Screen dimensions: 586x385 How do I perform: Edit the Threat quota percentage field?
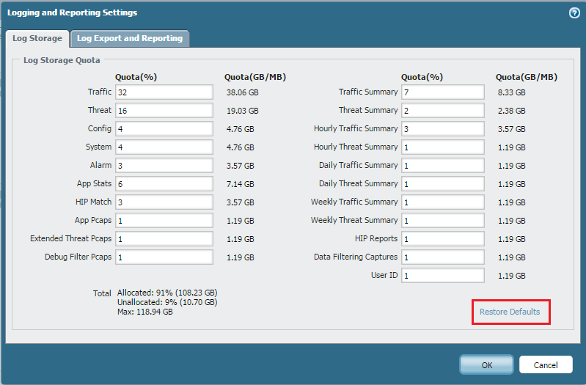click(x=164, y=110)
